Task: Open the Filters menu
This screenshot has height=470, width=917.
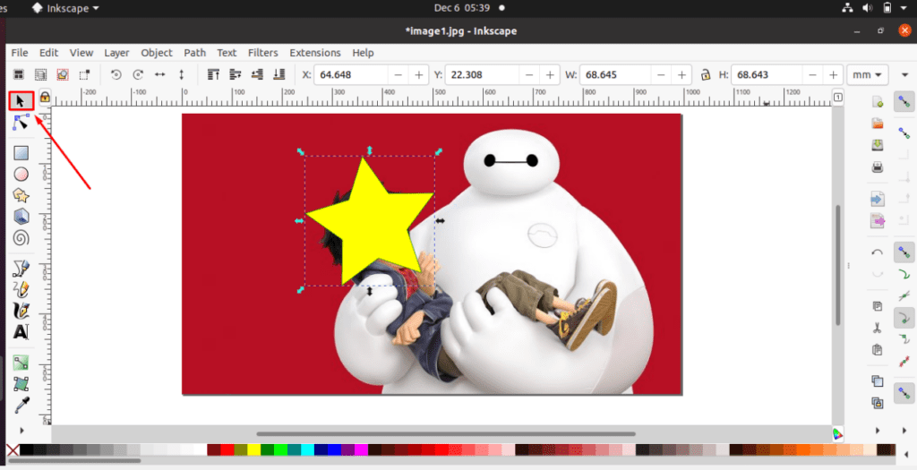Action: click(x=262, y=53)
